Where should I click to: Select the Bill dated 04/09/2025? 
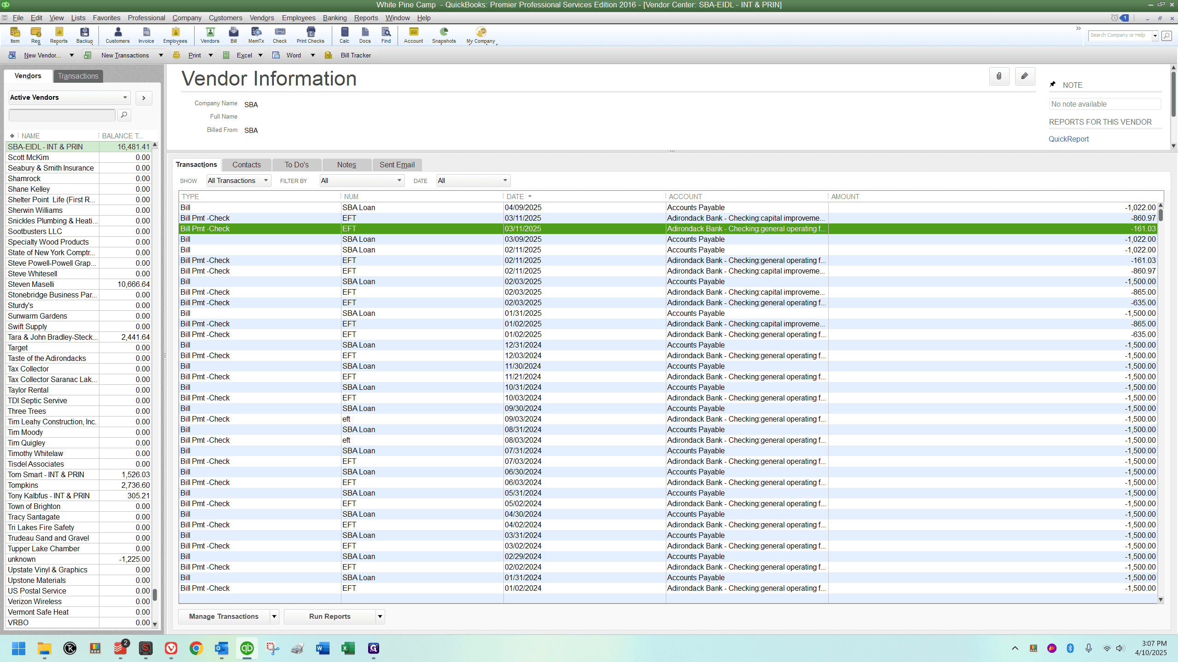click(x=668, y=207)
